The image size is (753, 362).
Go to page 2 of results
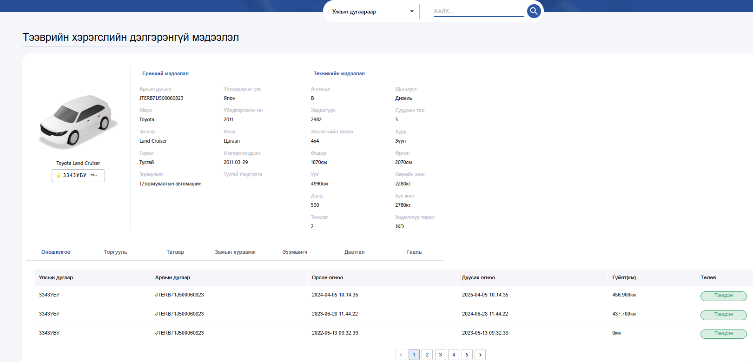[x=427, y=355]
